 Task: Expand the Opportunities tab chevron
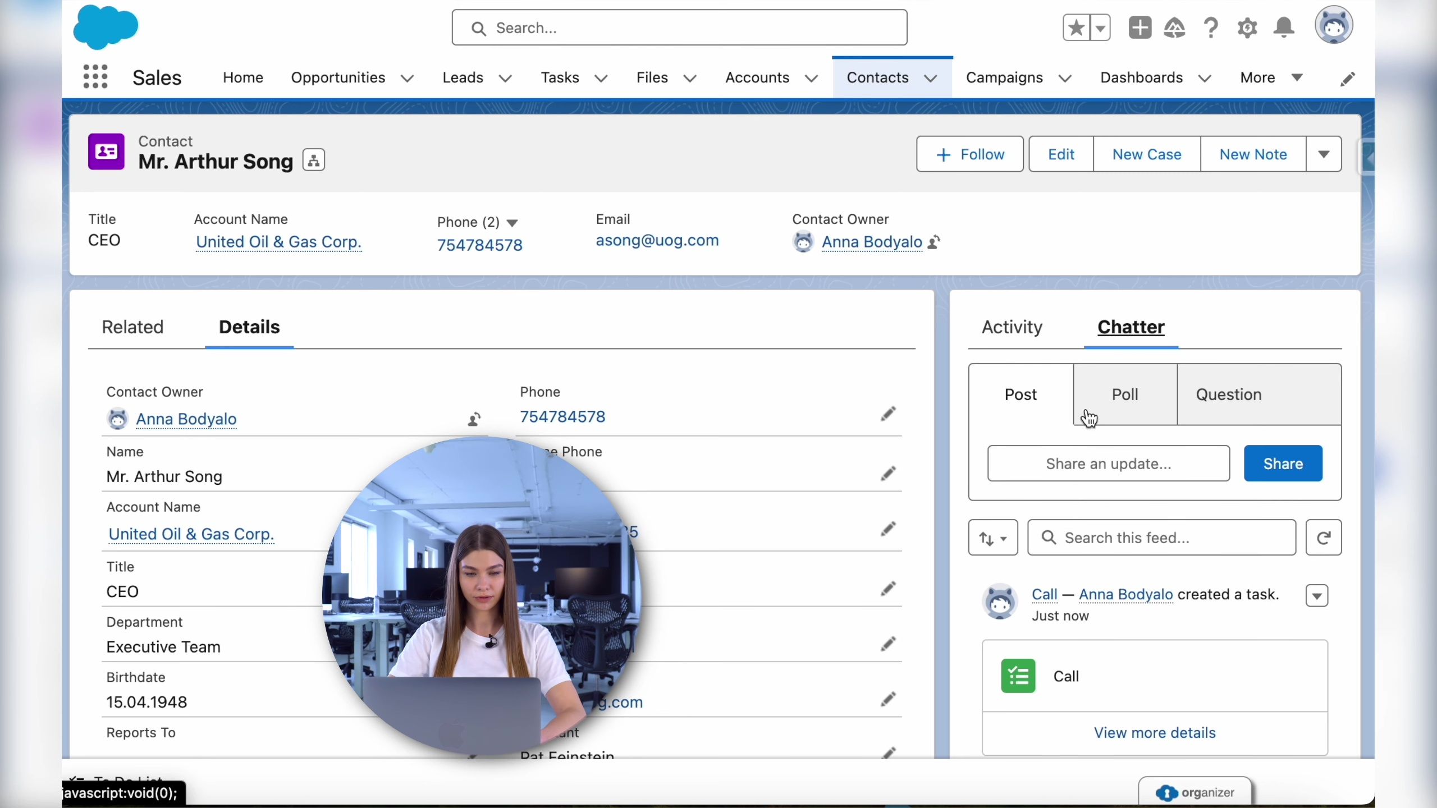click(x=408, y=79)
